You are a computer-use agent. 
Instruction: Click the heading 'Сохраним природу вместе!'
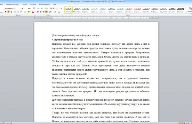pos(67,40)
